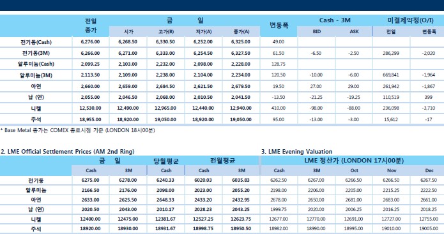The image size is (444, 234).
Task: Click the 변동폭 column header beside 종가(A)
Action: (279, 26)
